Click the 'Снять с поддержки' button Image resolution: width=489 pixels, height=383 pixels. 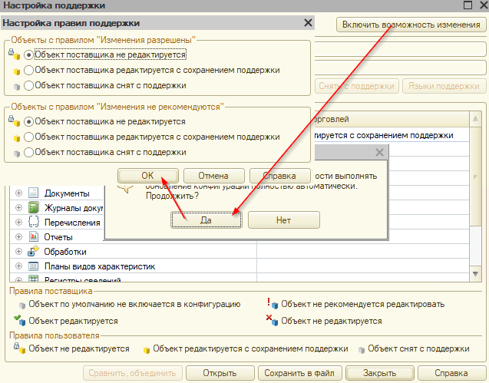click(356, 86)
